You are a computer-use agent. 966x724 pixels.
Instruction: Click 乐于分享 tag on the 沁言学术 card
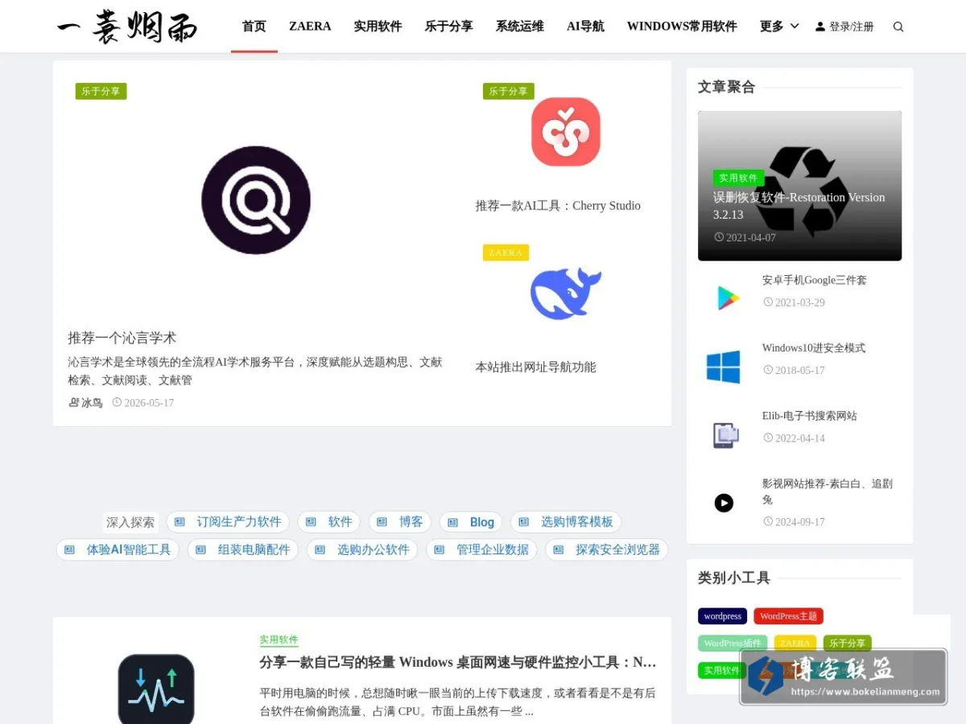point(101,92)
